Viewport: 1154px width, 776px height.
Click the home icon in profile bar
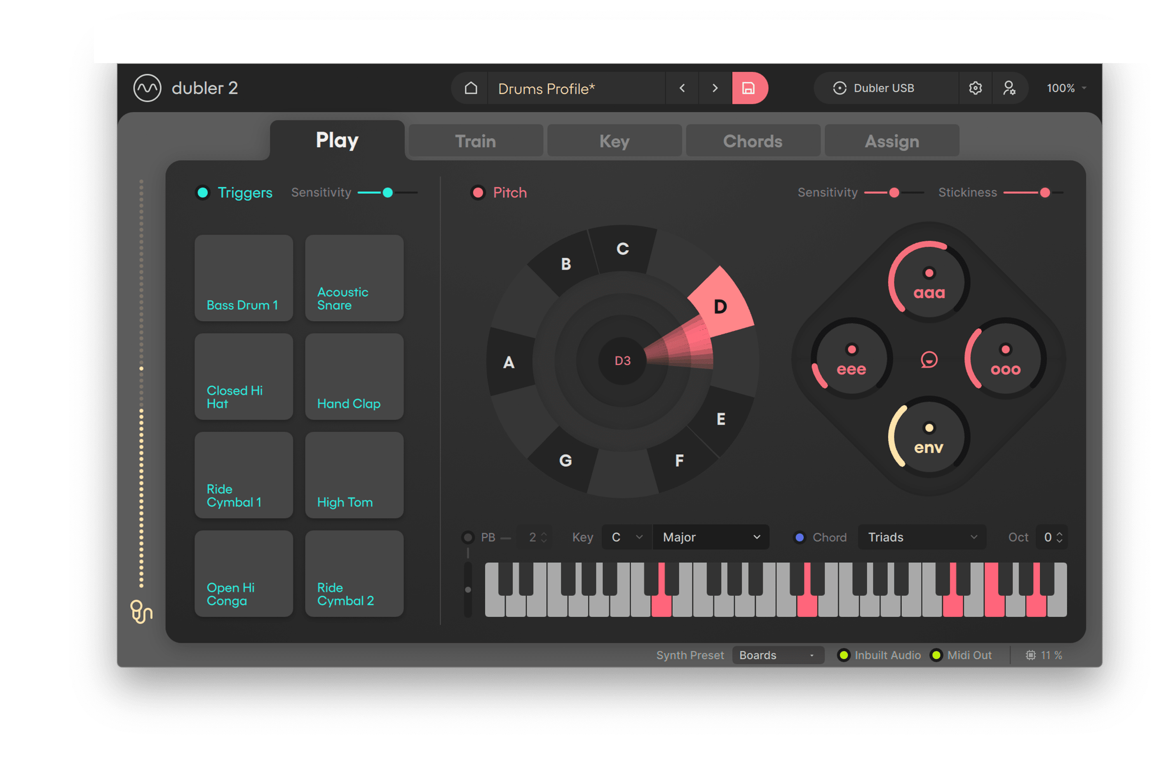click(470, 88)
